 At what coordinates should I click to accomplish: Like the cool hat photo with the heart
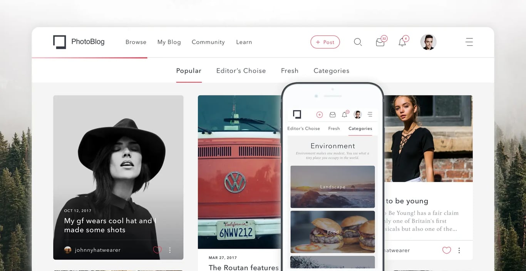pyautogui.click(x=157, y=250)
